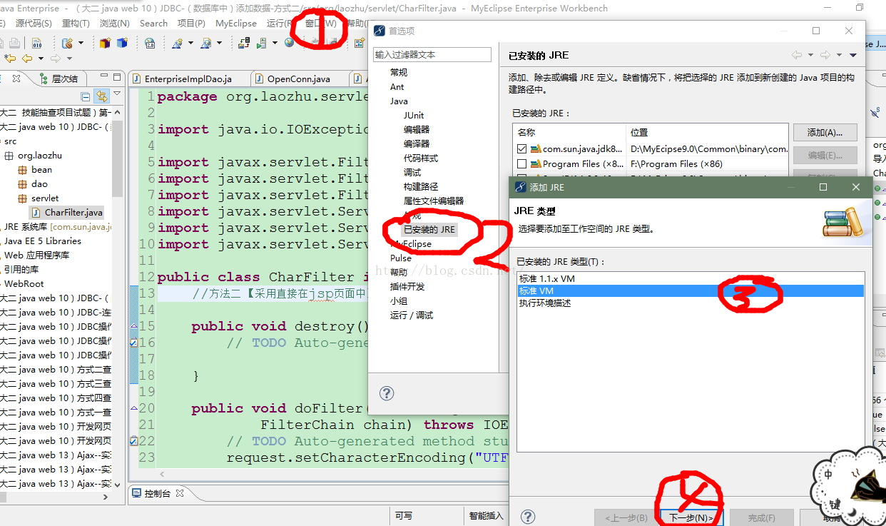Click the 下一步(N)> button

pos(691,517)
